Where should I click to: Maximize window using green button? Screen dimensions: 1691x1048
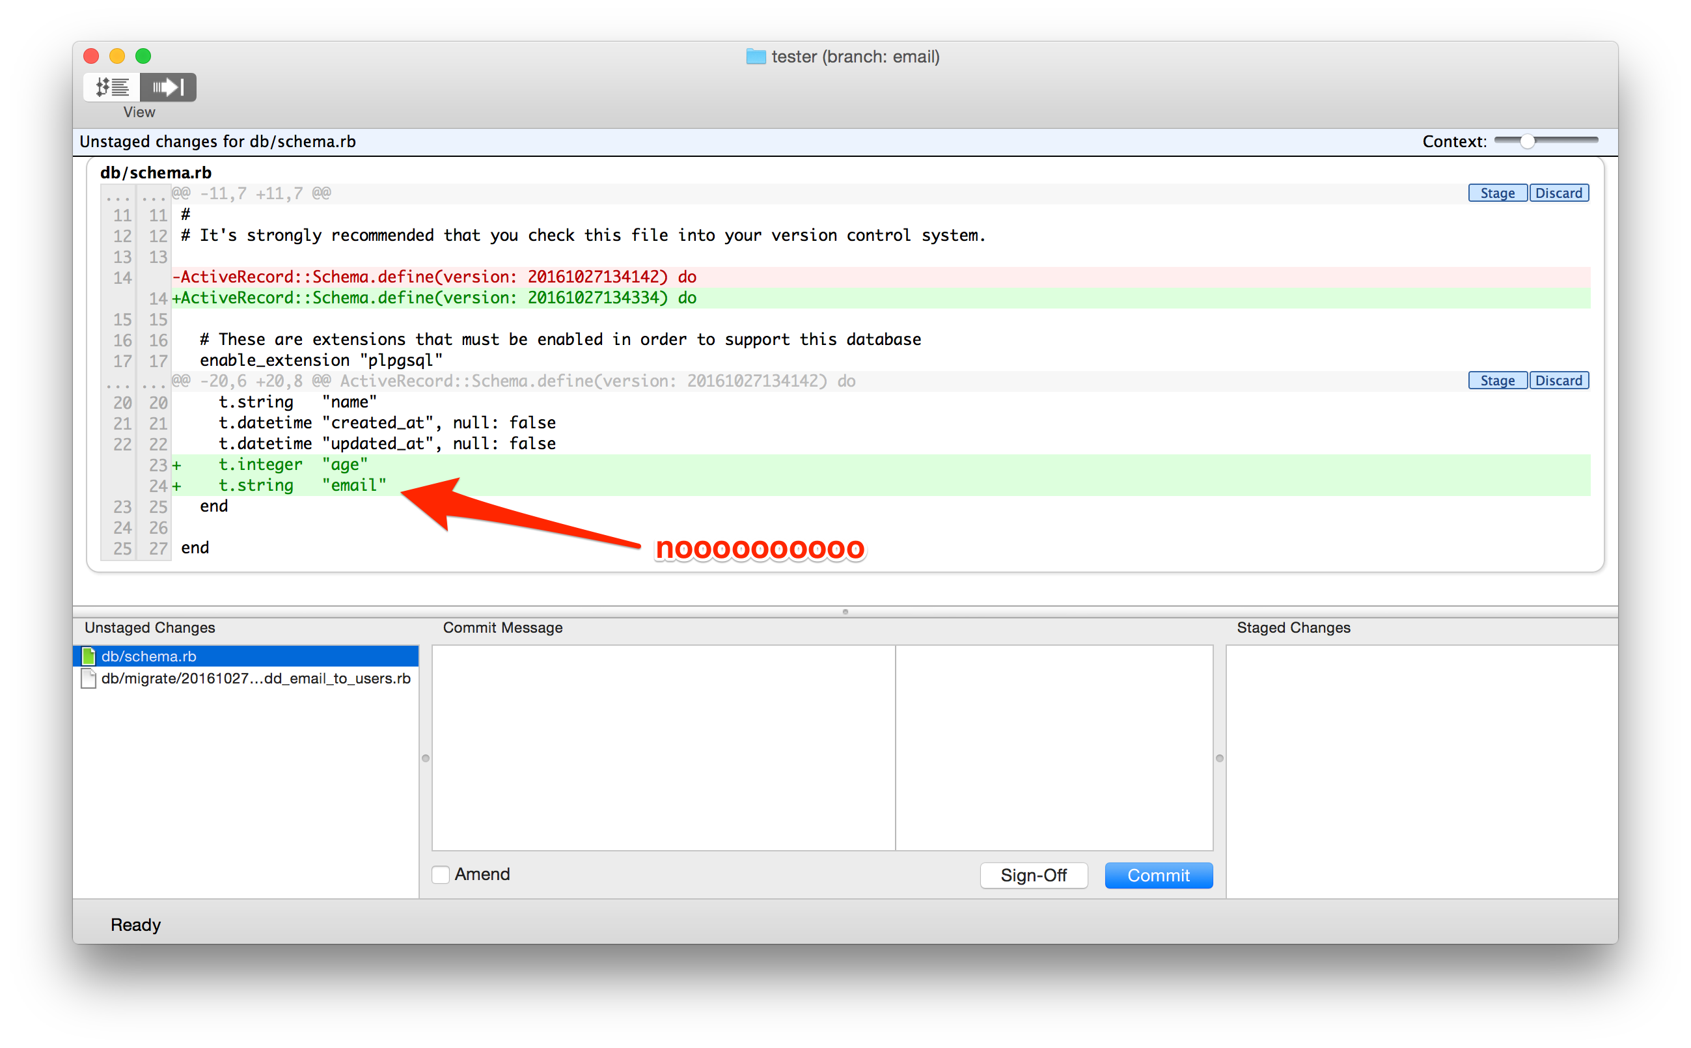tap(143, 56)
